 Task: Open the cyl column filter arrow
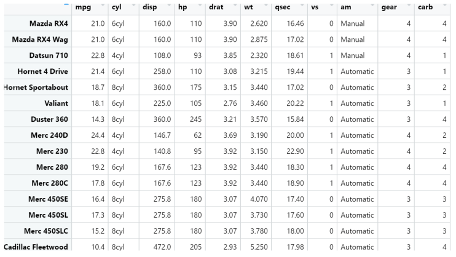tap(134, 6)
